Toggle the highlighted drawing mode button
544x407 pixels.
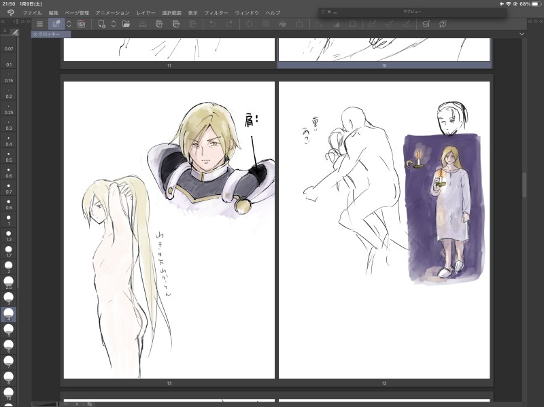coord(55,24)
